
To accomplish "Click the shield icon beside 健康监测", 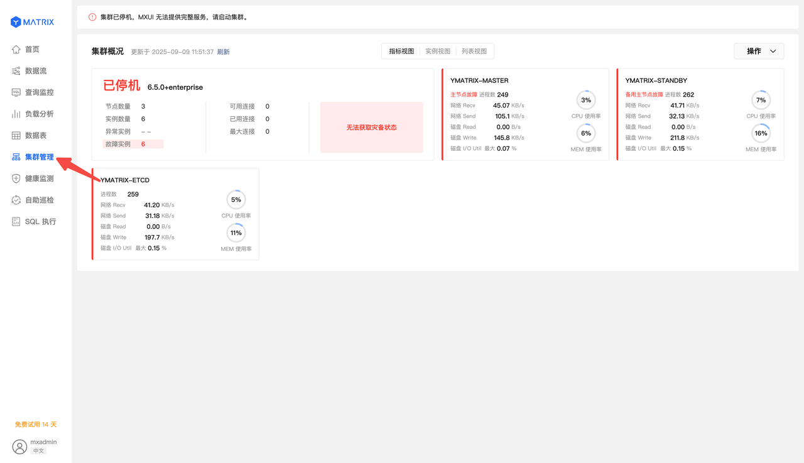I will (x=16, y=178).
